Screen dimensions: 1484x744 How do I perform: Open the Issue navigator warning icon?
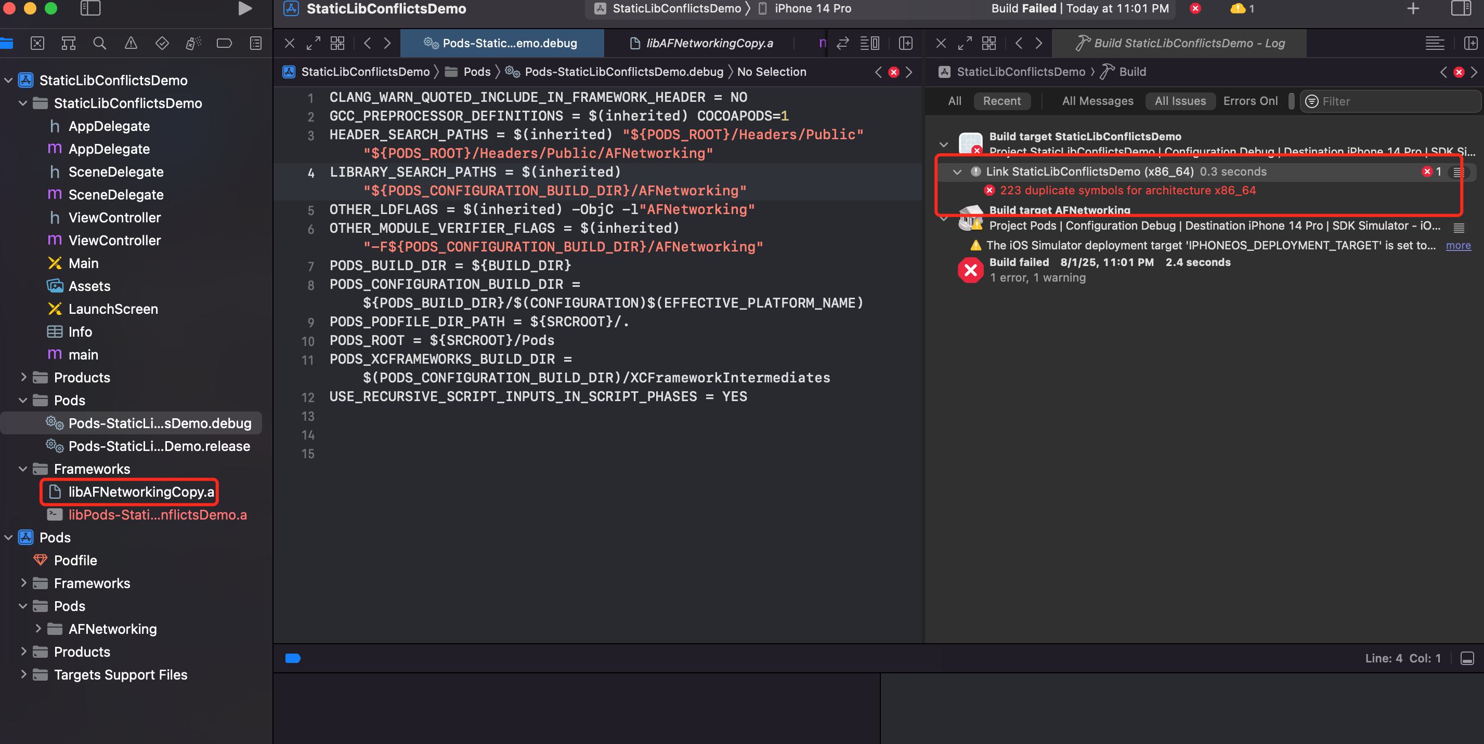point(131,43)
